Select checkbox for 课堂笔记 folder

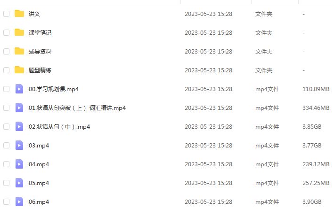tap(7, 32)
